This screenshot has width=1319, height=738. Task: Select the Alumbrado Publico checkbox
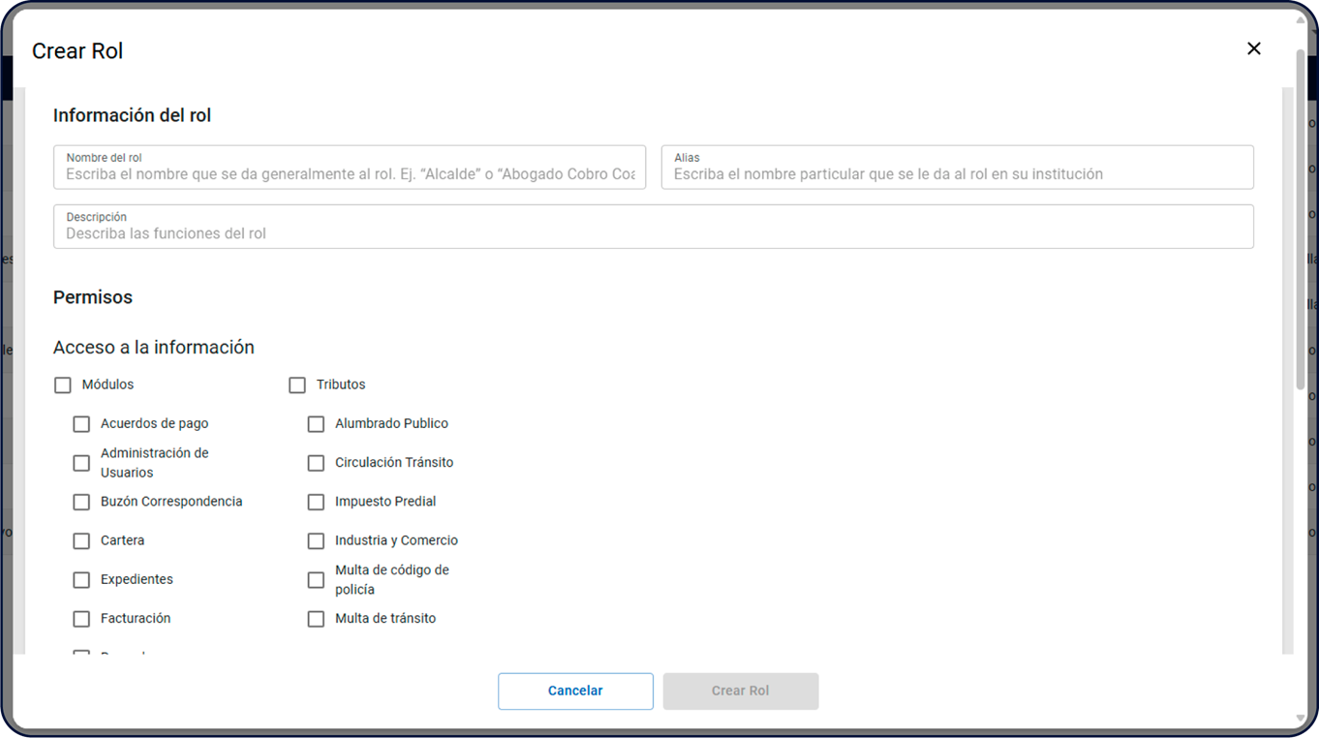pos(316,424)
